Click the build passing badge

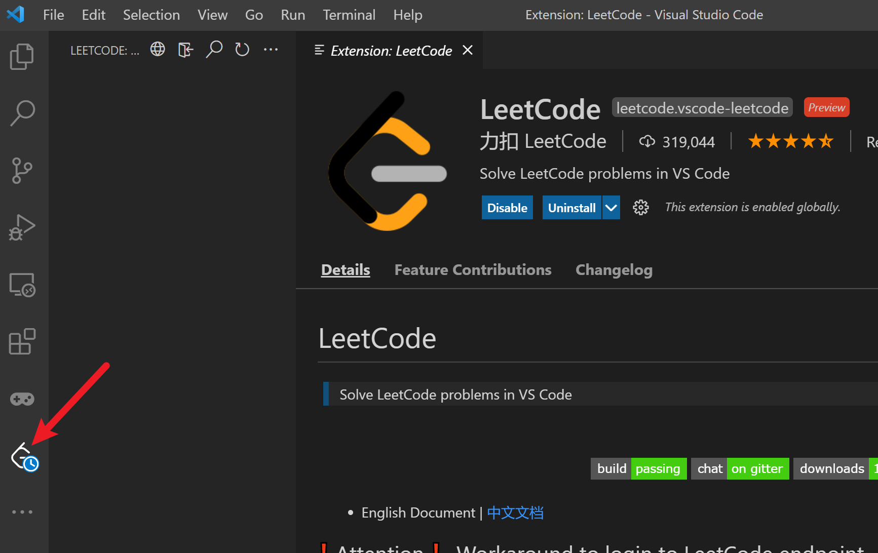pyautogui.click(x=639, y=468)
